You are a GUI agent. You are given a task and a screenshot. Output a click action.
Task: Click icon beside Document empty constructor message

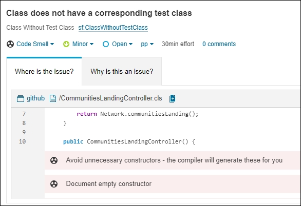click(x=54, y=184)
